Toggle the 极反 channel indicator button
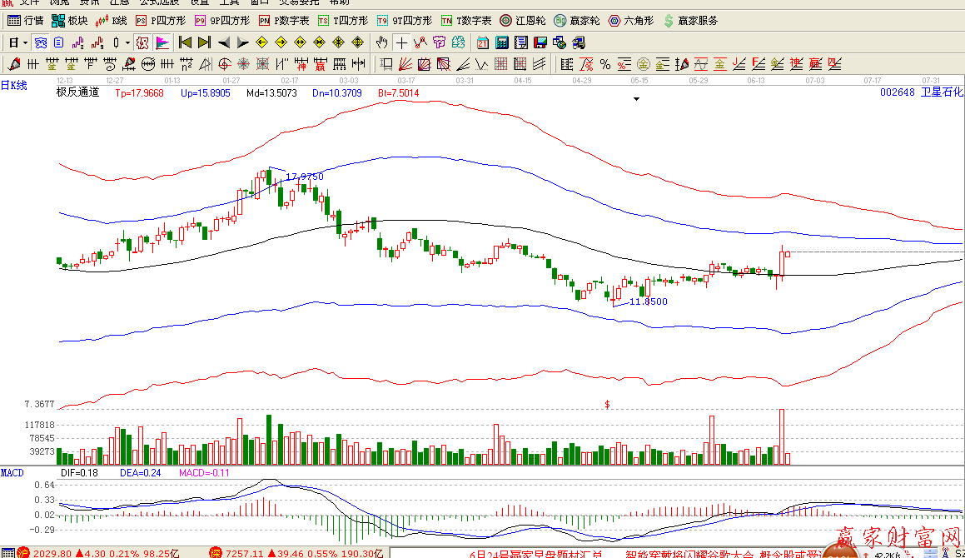 (142, 42)
